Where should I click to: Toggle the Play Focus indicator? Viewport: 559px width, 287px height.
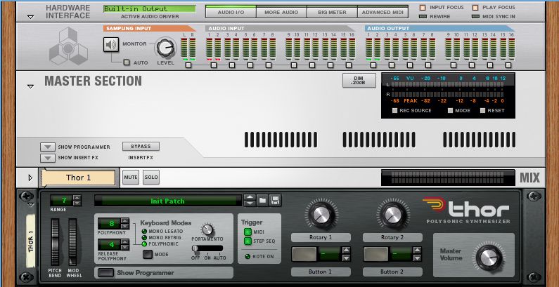coord(475,8)
